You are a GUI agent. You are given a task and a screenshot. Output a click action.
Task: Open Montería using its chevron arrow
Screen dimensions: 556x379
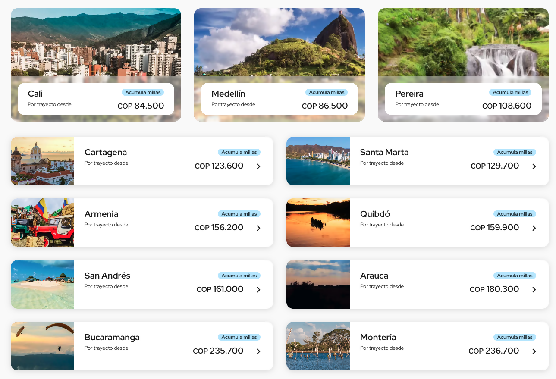tap(534, 351)
